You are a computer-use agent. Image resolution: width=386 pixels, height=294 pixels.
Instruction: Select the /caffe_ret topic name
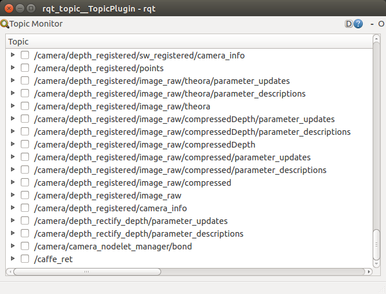(53, 259)
